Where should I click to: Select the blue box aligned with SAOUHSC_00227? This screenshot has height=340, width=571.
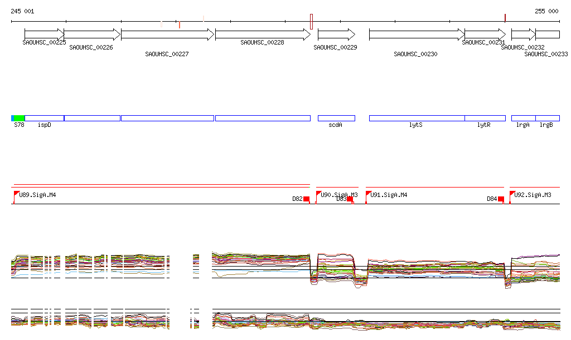click(167, 118)
